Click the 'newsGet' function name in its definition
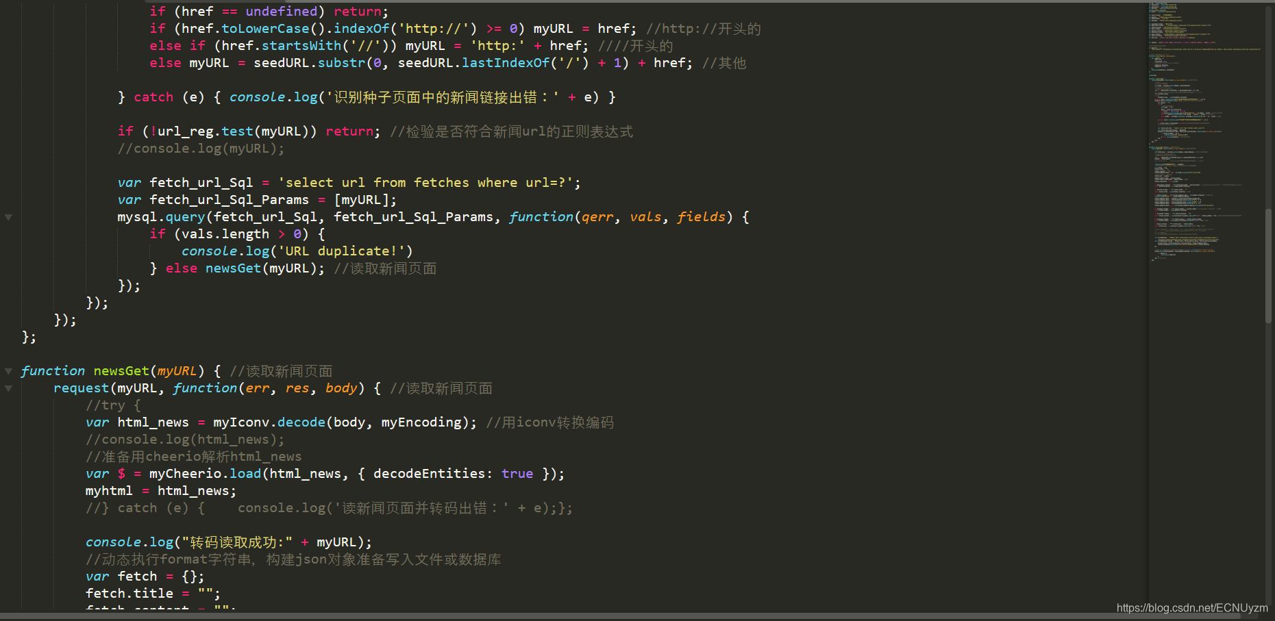This screenshot has height=621, width=1275. (121, 371)
